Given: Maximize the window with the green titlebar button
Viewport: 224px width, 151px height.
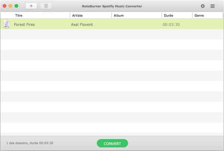Looking at the screenshot, I should (16, 6).
